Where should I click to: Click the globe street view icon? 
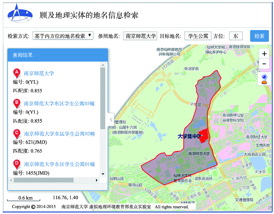coord(264,79)
